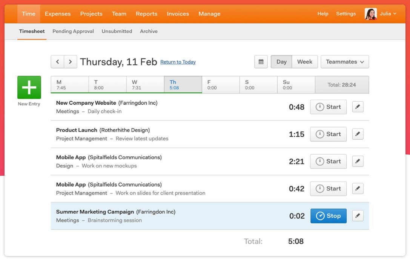Open the Manage menu in the top navigation
Viewport: 410px width, 259px height.
[x=209, y=14]
